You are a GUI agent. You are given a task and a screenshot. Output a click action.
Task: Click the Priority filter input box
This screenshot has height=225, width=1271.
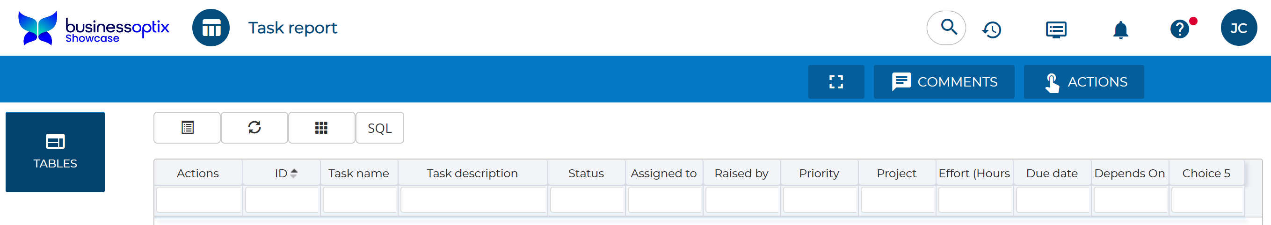pos(820,200)
